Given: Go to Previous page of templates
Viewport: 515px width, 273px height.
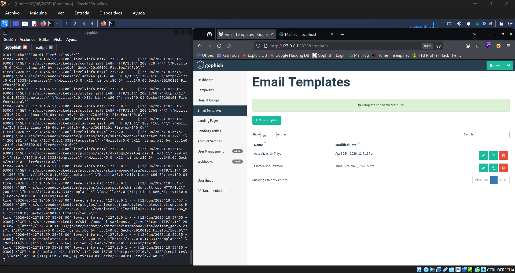Looking at the screenshot, I should coord(481,180).
